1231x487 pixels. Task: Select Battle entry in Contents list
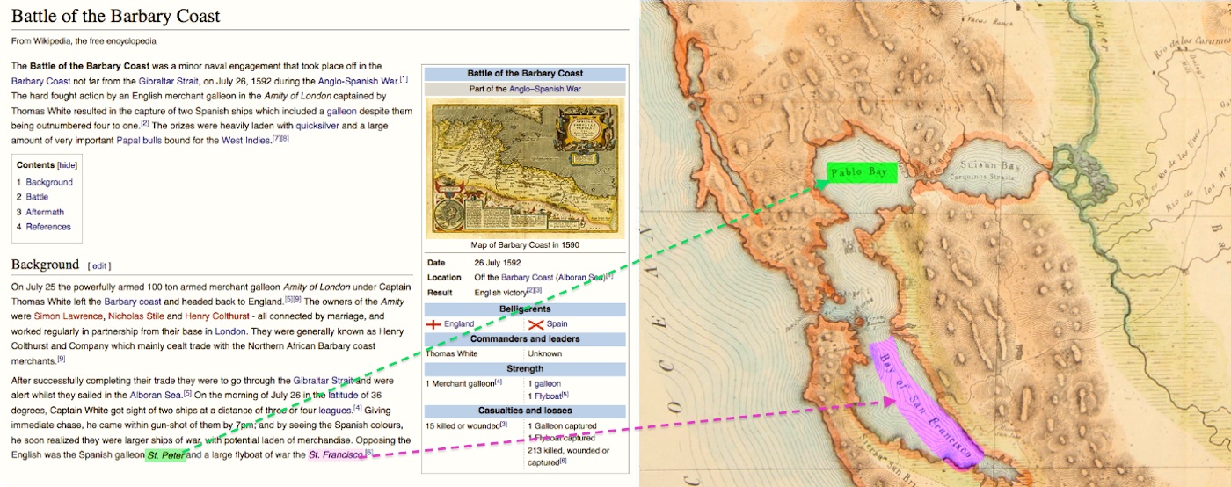[x=37, y=197]
